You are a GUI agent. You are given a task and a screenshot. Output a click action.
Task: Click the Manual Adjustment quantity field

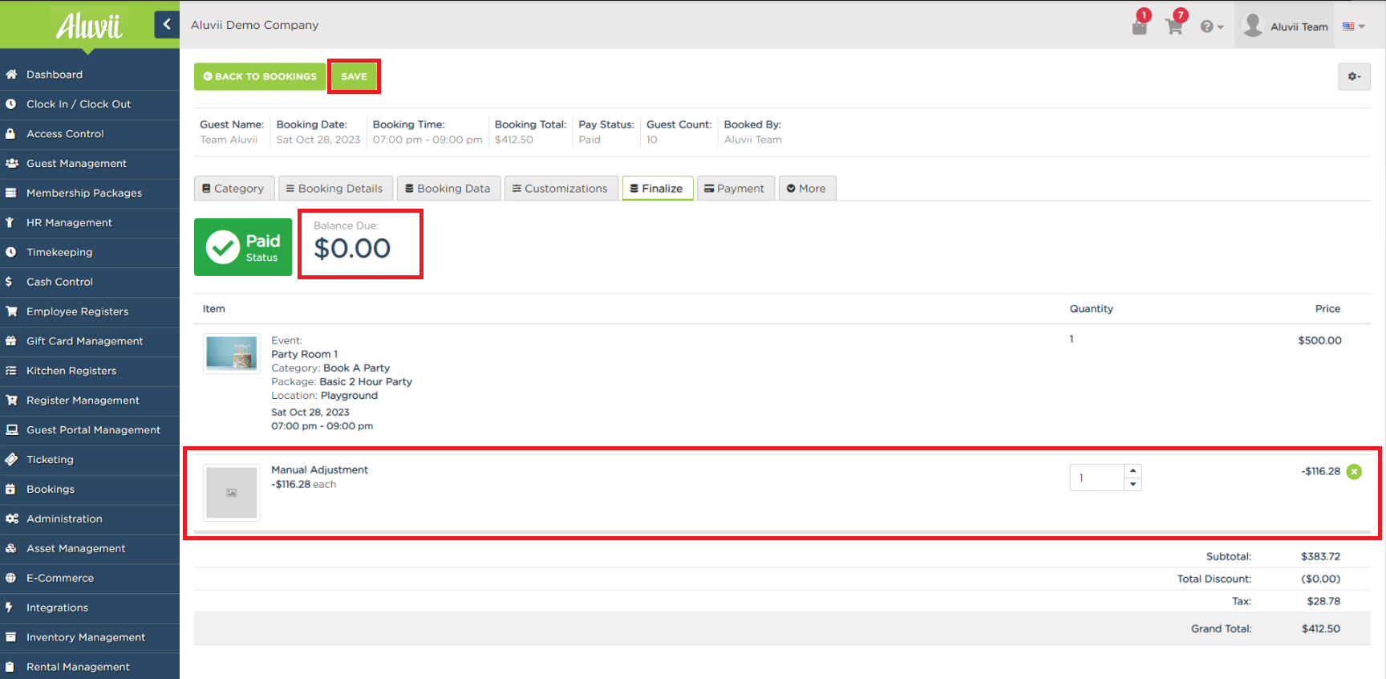[x=1097, y=478]
